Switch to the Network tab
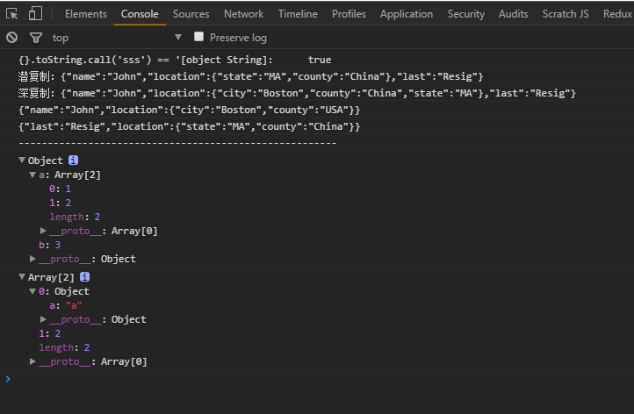 coord(243,13)
